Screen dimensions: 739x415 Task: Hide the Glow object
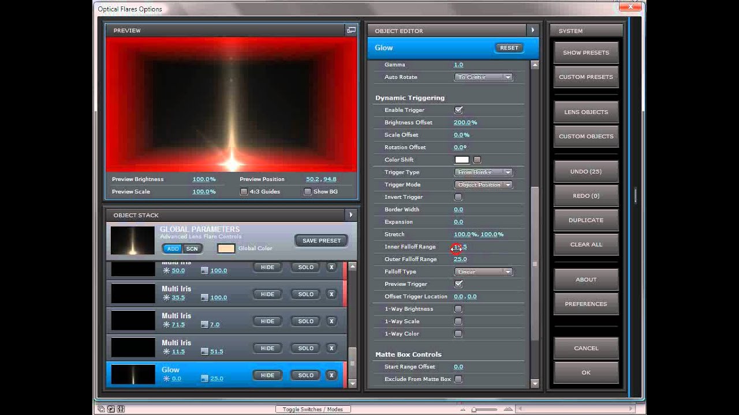tap(267, 375)
